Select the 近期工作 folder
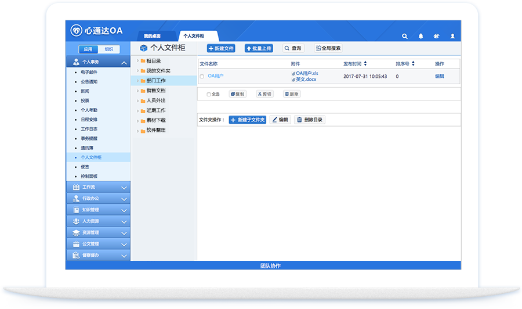The image size is (522, 309). click(x=156, y=110)
